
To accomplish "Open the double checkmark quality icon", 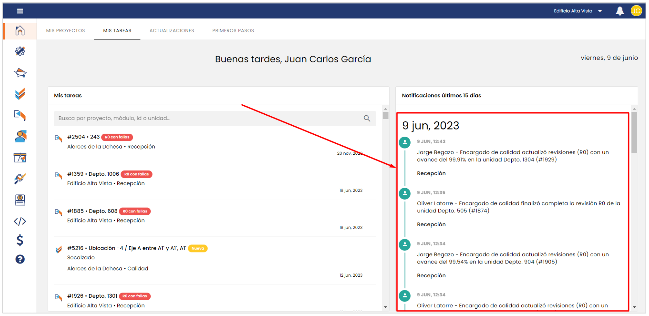I will (20, 94).
